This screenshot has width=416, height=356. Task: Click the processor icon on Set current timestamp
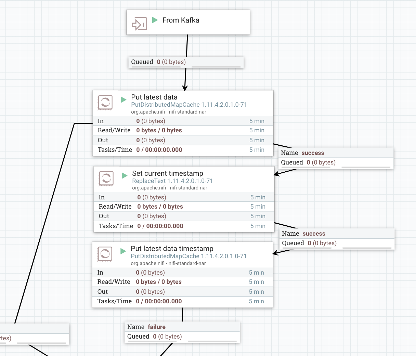(x=106, y=179)
